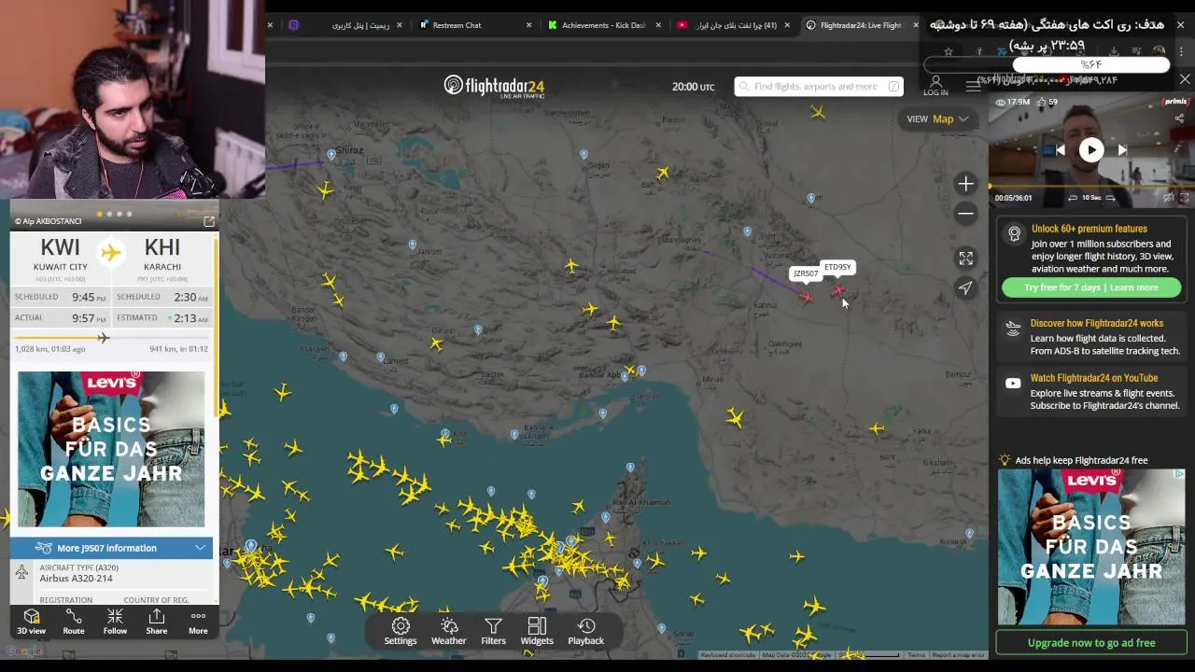1195x672 pixels.
Task: Click the 20:00 UTC clock
Action: [693, 87]
